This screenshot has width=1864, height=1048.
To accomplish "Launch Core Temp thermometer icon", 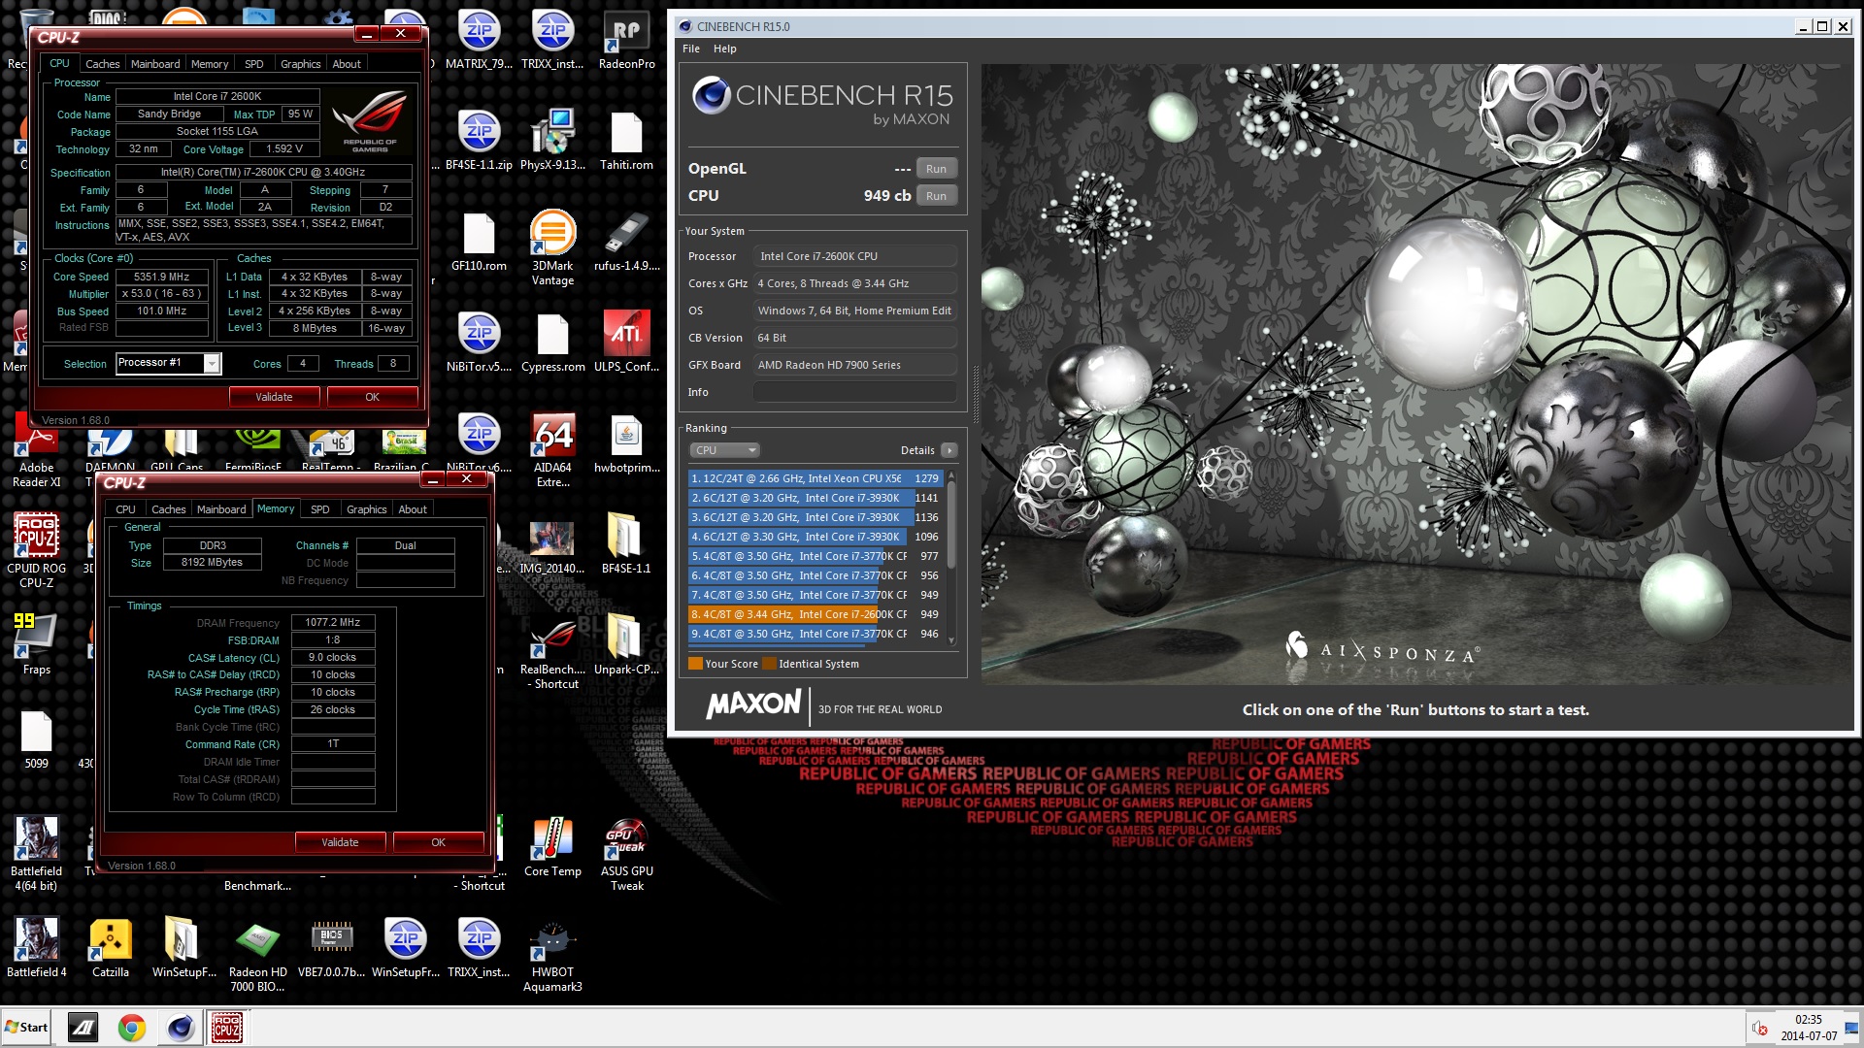I will click(552, 848).
